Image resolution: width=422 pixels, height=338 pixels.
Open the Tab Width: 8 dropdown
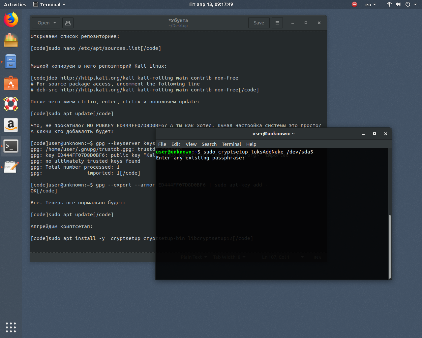[x=229, y=257]
